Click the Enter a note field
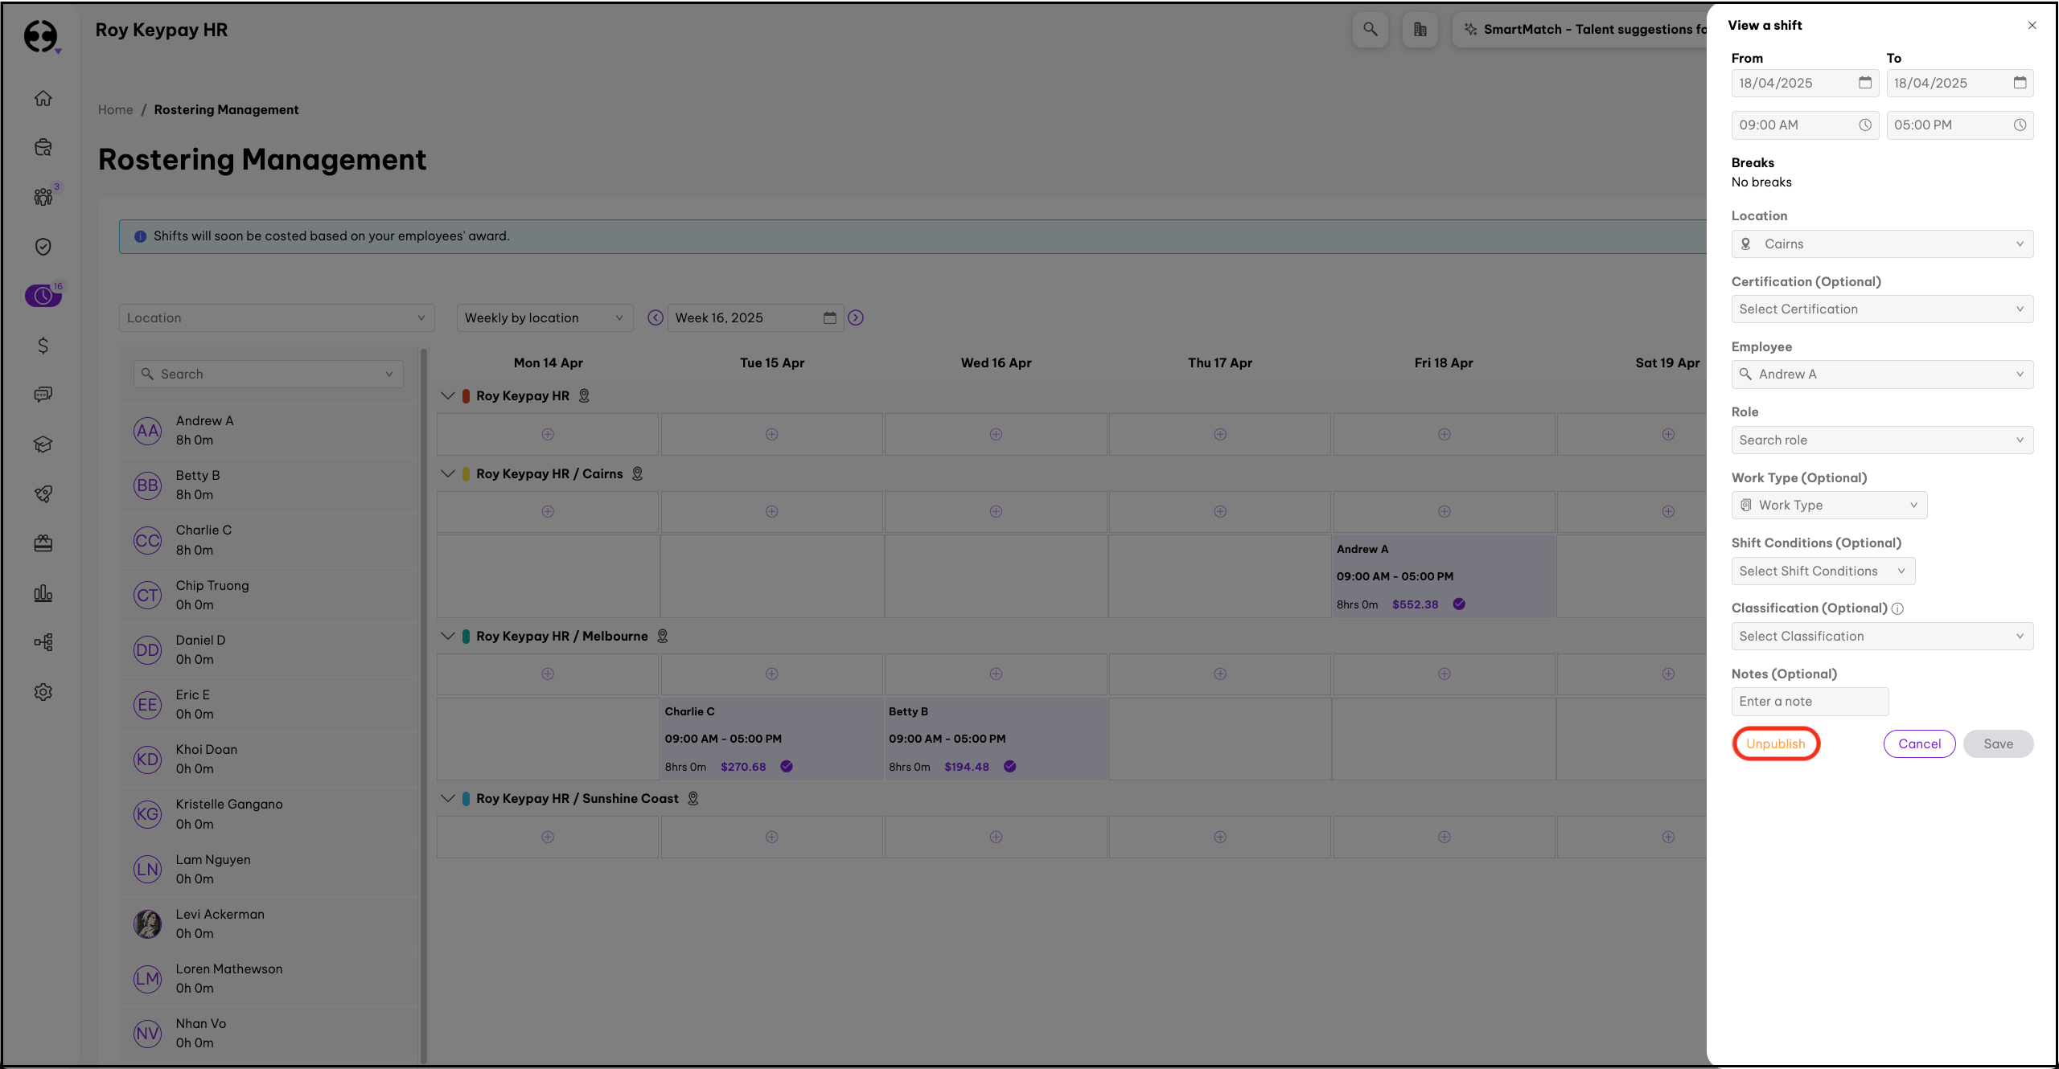Screen dimensions: 2059x1069 click(1809, 701)
